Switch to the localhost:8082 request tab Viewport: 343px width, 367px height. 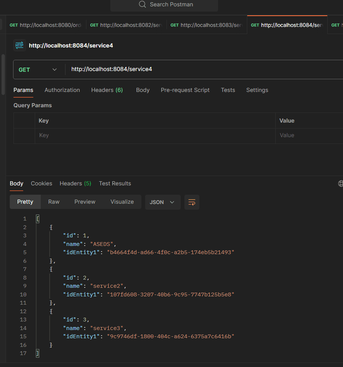(126, 25)
